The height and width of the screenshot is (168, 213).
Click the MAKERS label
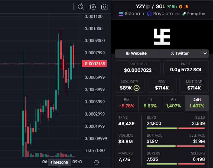pos(126,153)
